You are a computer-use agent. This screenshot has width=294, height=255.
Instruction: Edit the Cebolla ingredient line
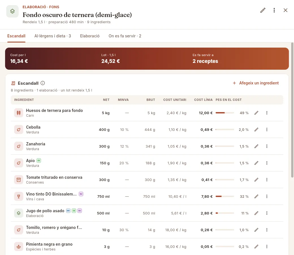coord(256,129)
